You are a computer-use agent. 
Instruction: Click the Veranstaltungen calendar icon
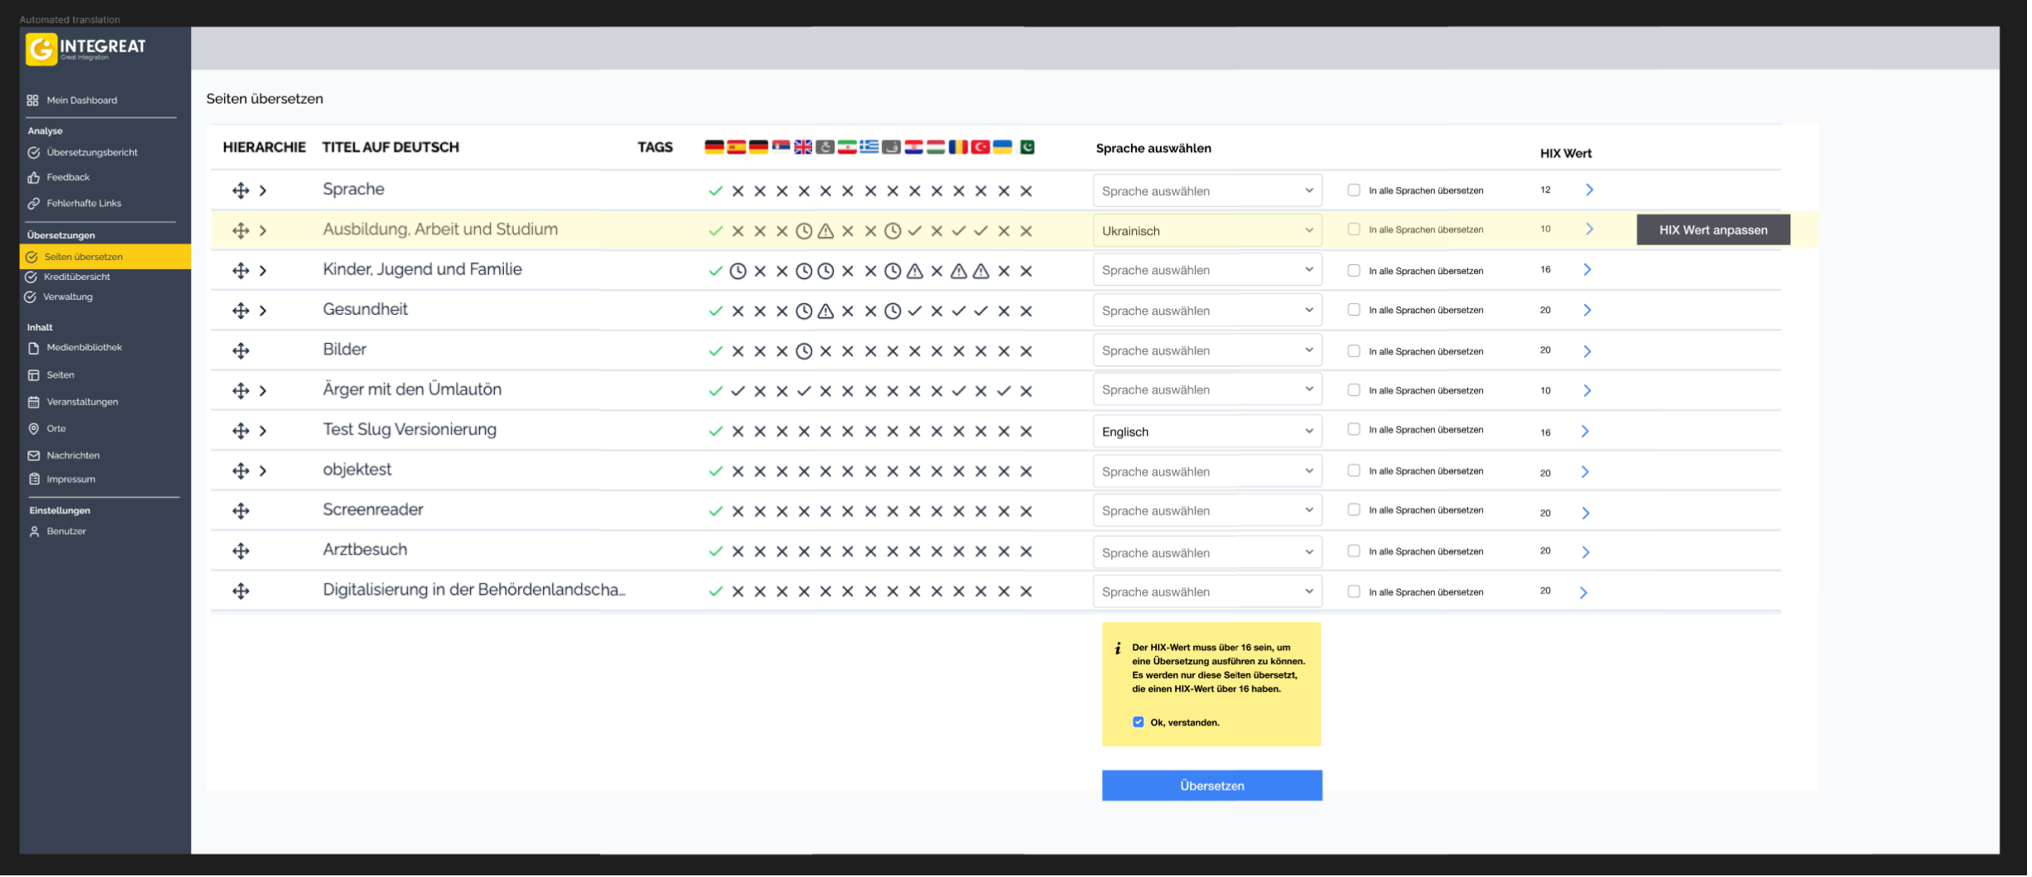pos(33,401)
